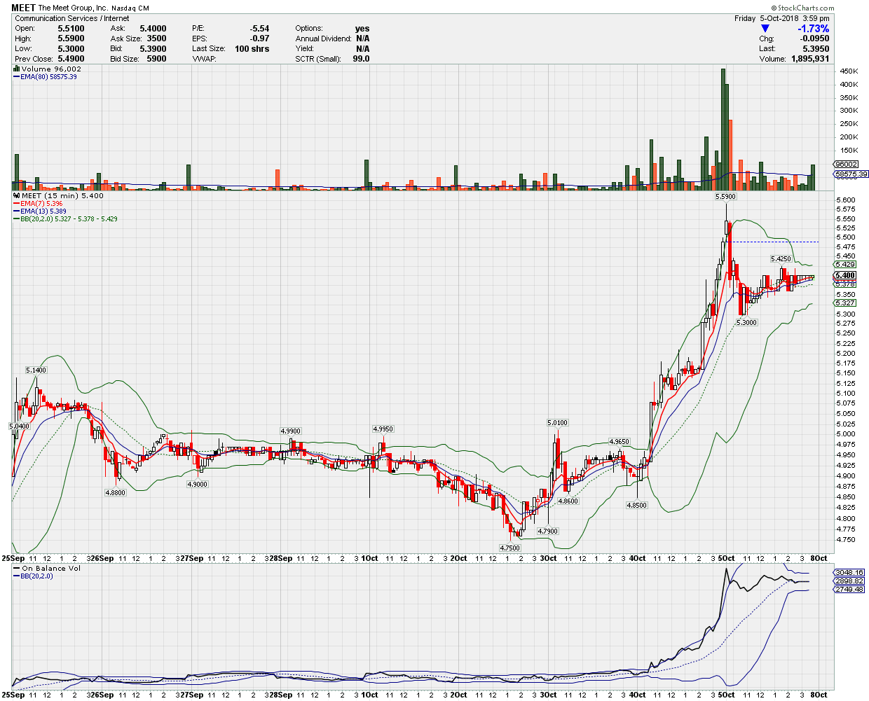Click the 2749.48 OBV axis tag
The image size is (869, 701).
click(x=849, y=589)
